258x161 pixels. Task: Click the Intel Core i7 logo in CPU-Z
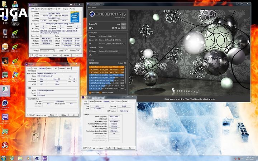click(x=75, y=17)
